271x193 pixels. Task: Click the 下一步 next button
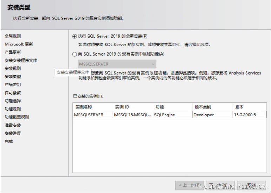[x=220, y=185]
